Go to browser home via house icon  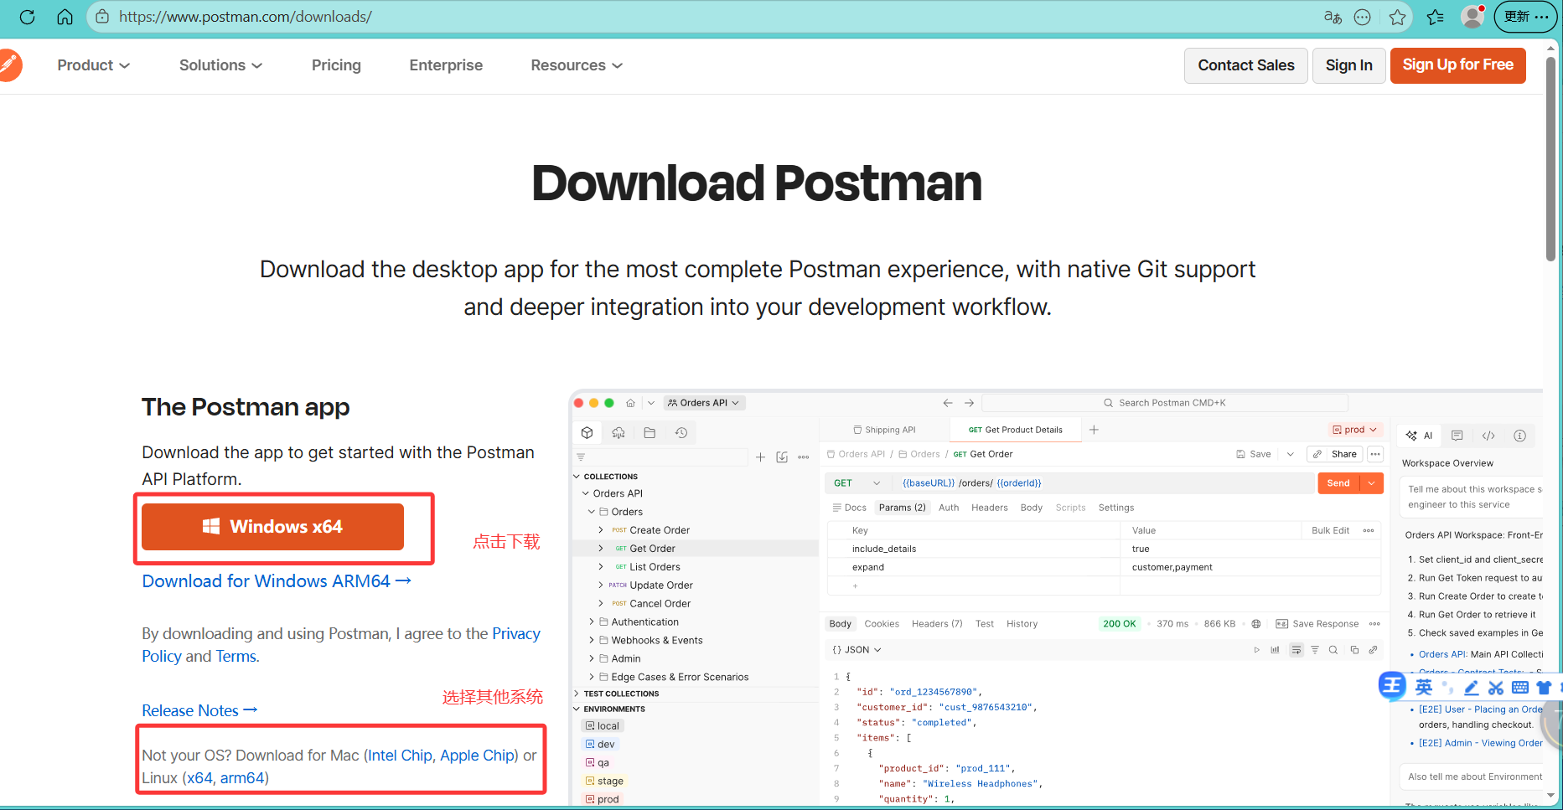[65, 17]
